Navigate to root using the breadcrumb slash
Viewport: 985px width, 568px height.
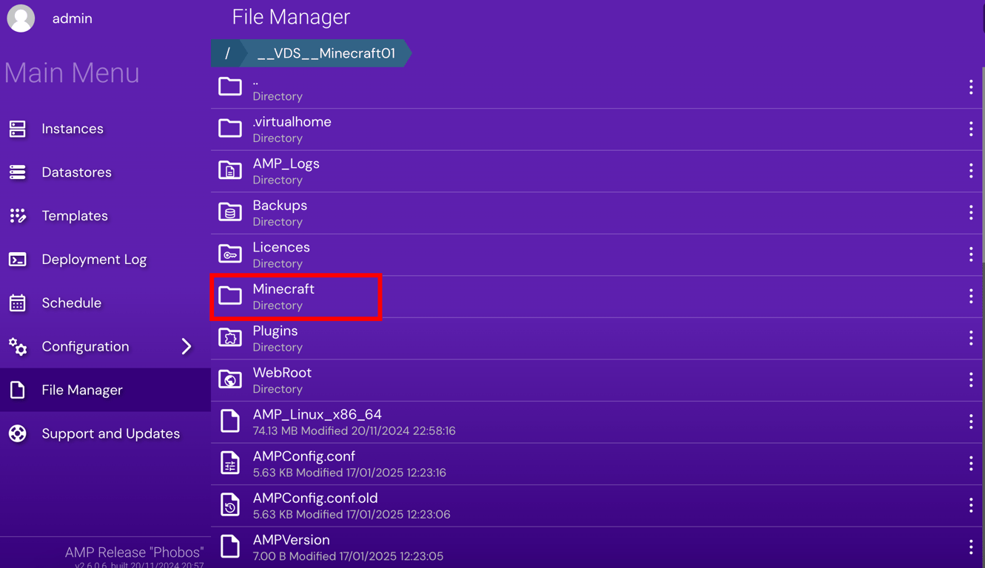click(x=226, y=53)
